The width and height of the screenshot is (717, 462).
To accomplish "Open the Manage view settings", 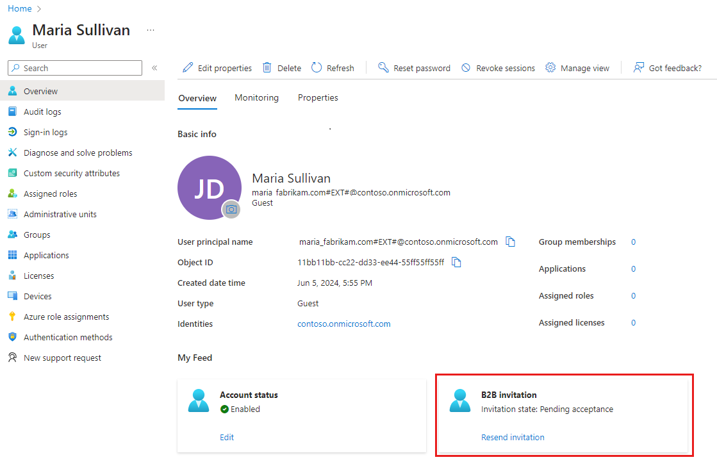I will pyautogui.click(x=577, y=68).
